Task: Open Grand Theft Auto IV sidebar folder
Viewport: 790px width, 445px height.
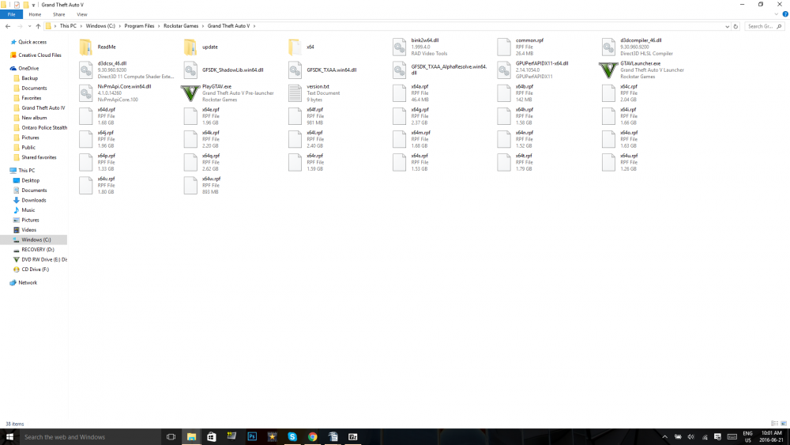Action: click(x=43, y=107)
